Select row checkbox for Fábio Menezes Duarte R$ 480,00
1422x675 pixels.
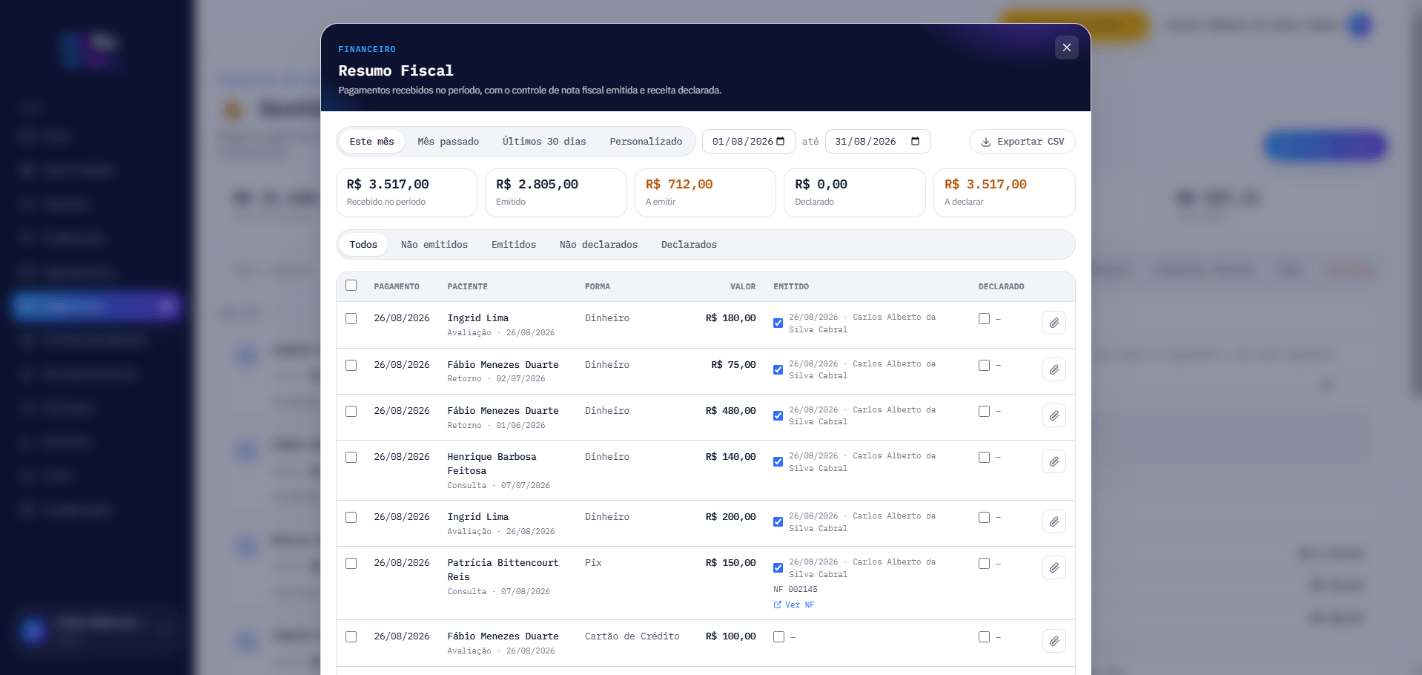351,412
